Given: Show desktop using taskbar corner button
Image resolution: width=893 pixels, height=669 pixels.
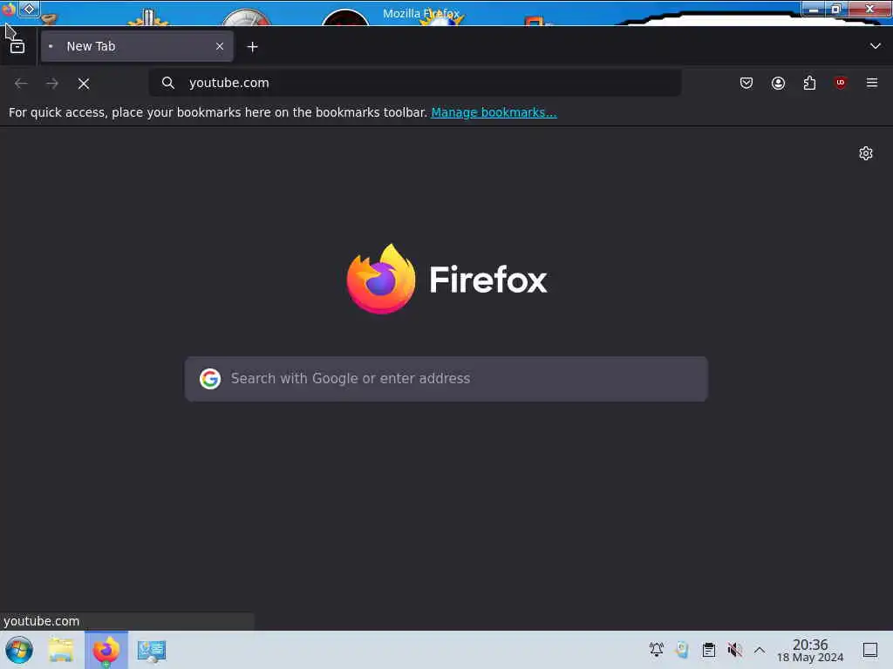Looking at the screenshot, I should point(869,650).
